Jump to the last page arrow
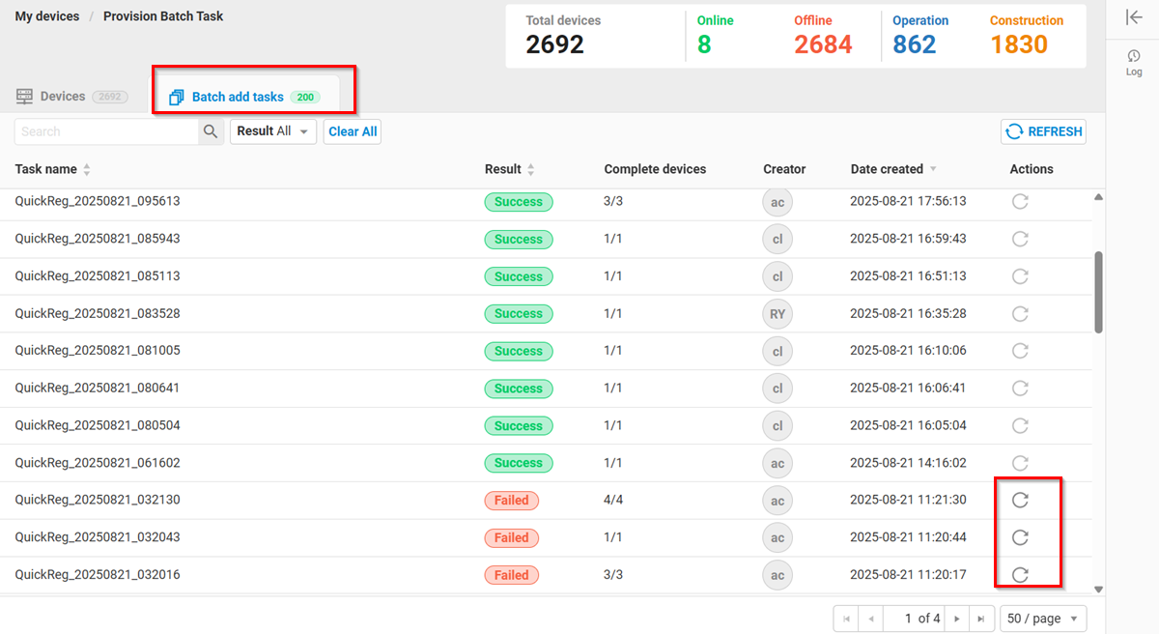Viewport: 1159px width, 634px height. click(x=981, y=619)
